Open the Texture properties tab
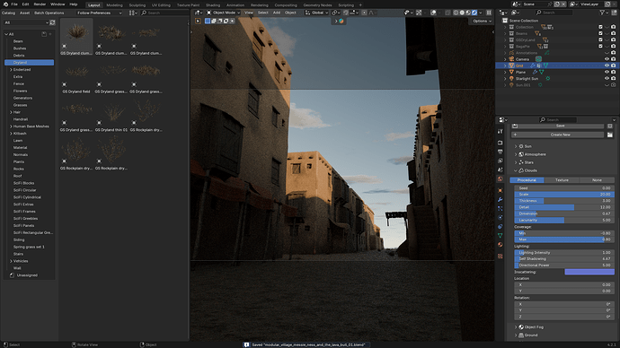Image resolution: width=620 pixels, height=348 pixels. point(500,257)
